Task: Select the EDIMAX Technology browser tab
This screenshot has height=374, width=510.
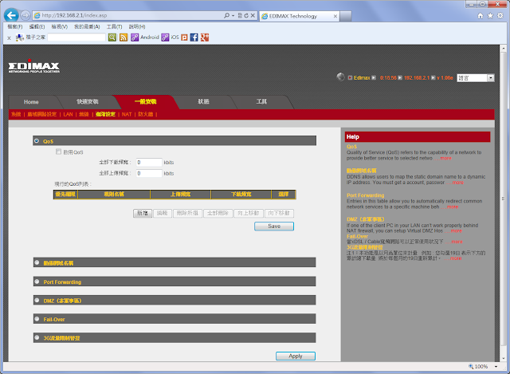Action: pos(300,16)
